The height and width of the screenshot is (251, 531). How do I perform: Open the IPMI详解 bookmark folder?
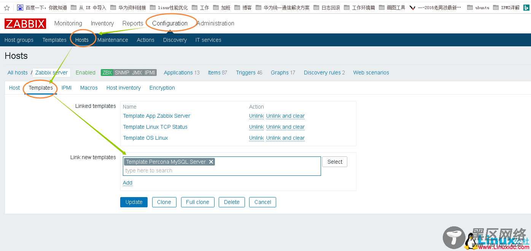point(506,8)
